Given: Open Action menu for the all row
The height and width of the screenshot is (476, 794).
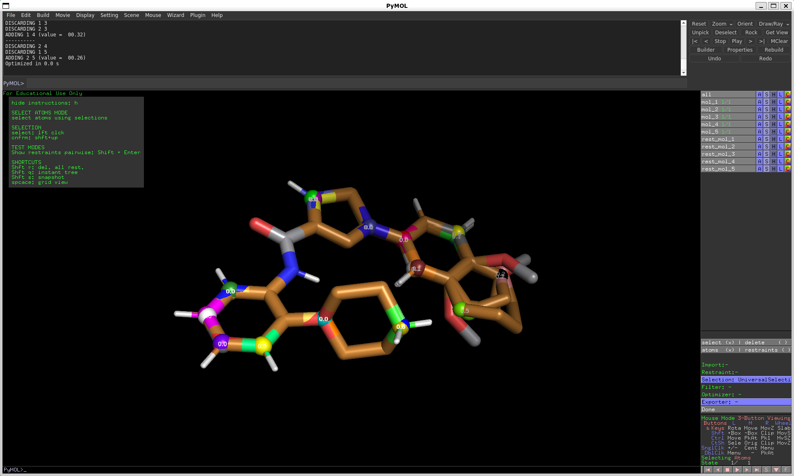Looking at the screenshot, I should [x=759, y=95].
